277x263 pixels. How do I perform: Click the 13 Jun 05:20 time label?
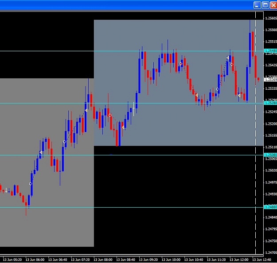click(12, 259)
